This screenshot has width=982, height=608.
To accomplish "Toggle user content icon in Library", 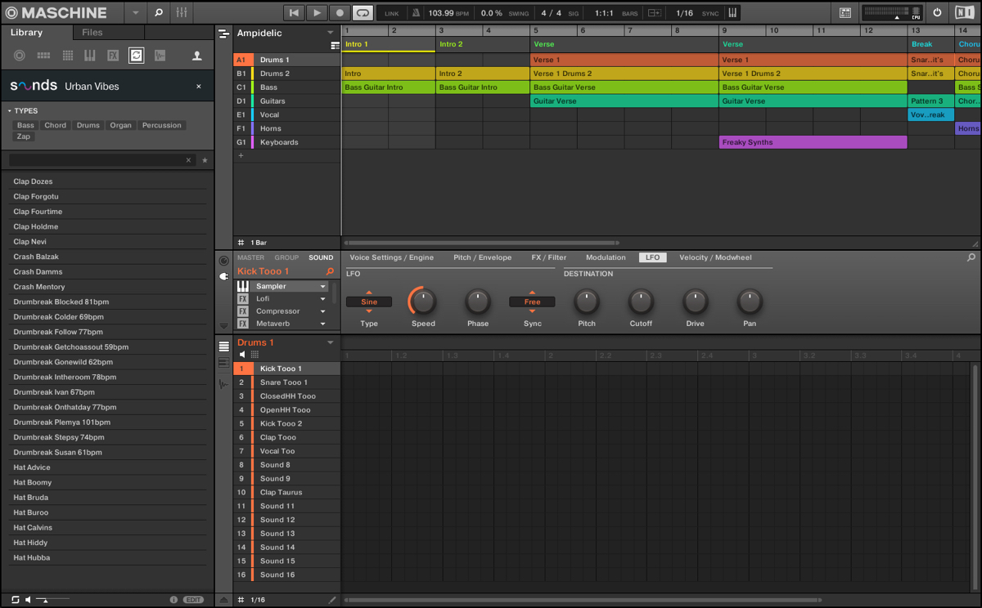I will pyautogui.click(x=196, y=56).
